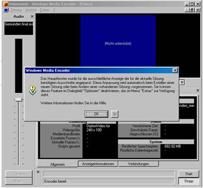Click the Start encoding button

(x=189, y=174)
